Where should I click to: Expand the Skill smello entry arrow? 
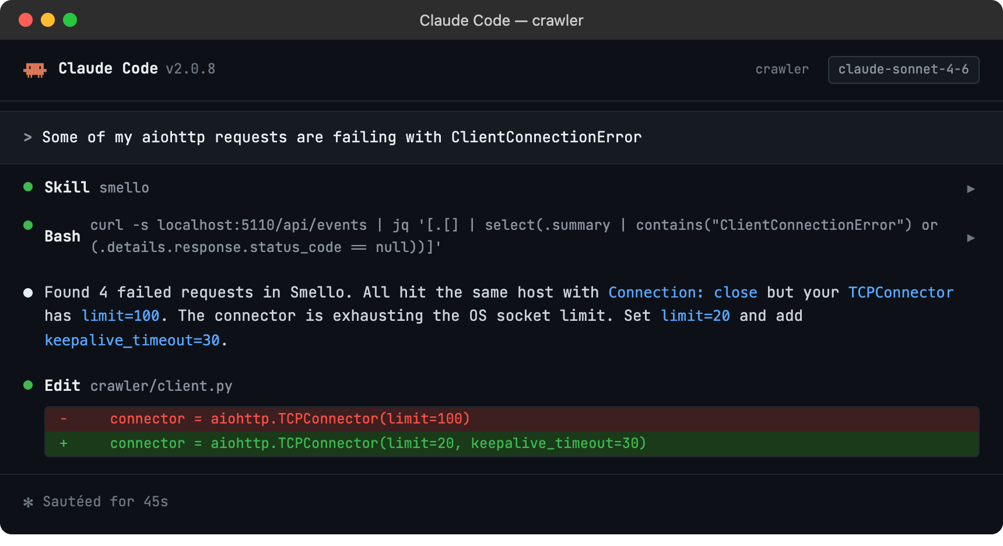pos(971,188)
